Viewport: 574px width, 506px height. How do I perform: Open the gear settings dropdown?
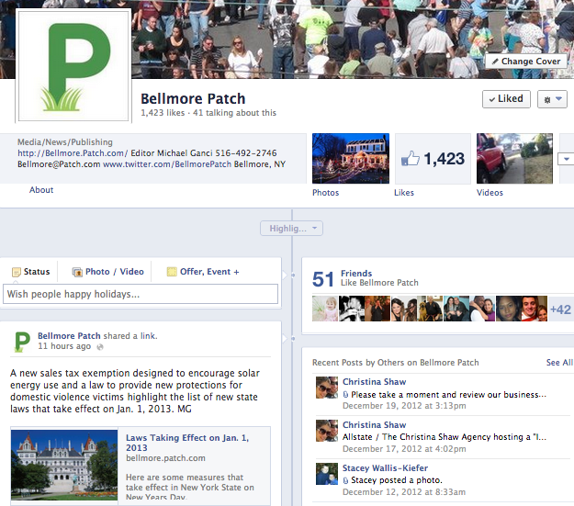pyautogui.click(x=552, y=99)
